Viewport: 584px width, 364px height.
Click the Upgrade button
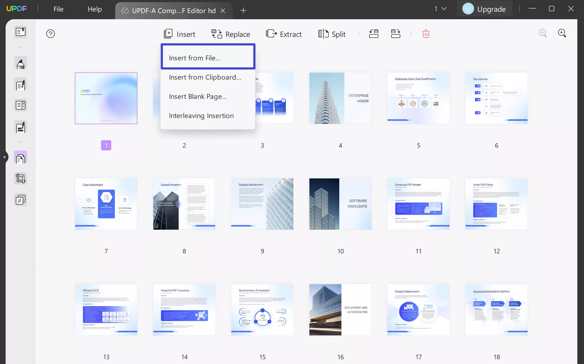click(x=484, y=9)
